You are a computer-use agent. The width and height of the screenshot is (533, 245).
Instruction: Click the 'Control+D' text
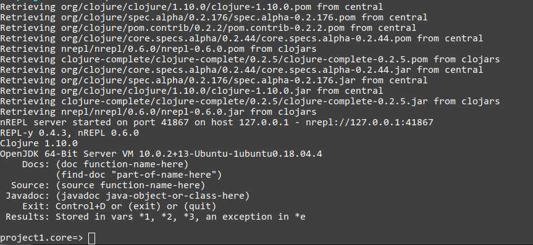tap(80, 207)
